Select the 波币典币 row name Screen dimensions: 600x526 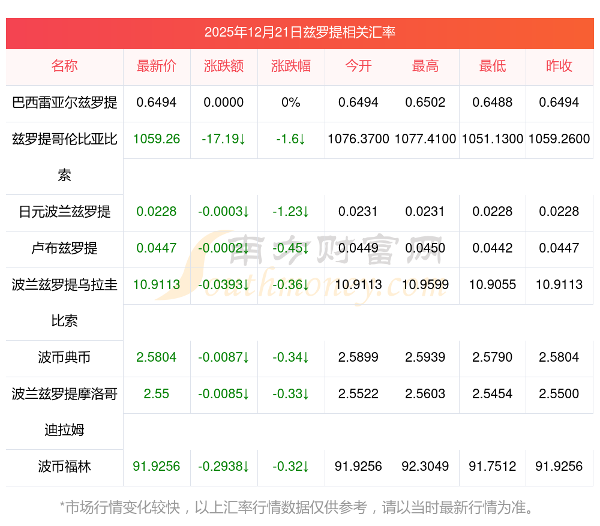click(64, 357)
